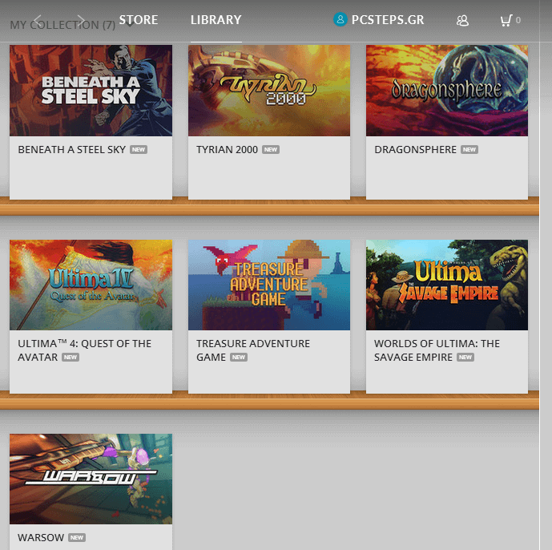Expand the My Collection (7) dropdown
Image resolution: width=552 pixels, height=550 pixels.
(x=130, y=25)
